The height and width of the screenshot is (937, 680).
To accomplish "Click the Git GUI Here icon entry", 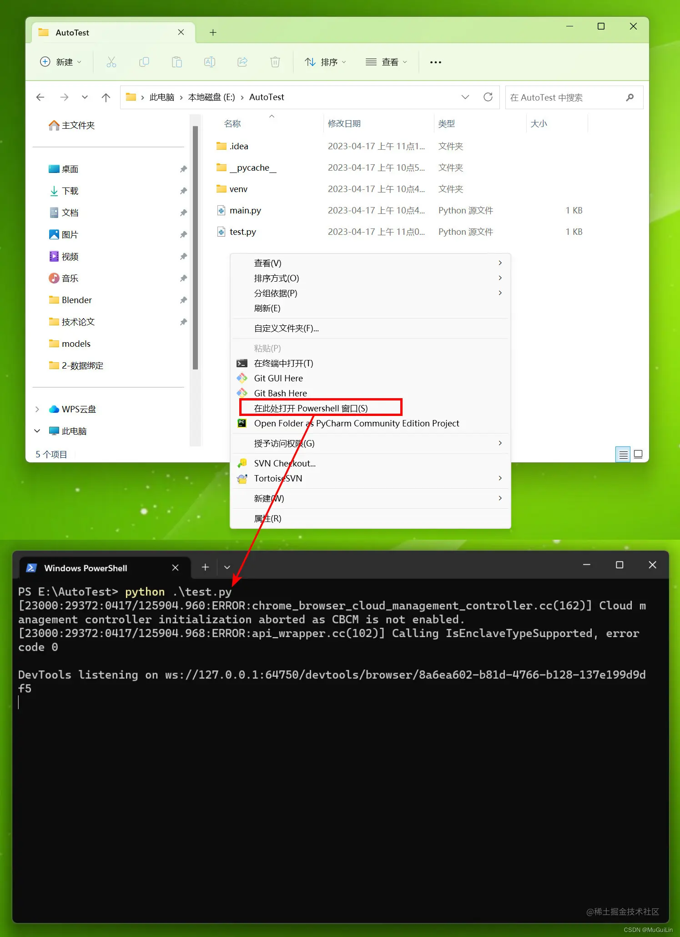I will click(x=242, y=378).
